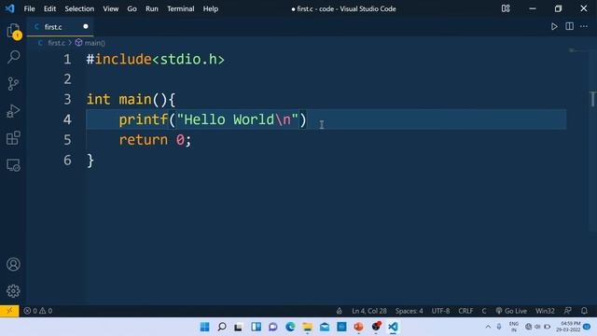Open PowerPoint from taskbar
The height and width of the screenshot is (336, 597).
358,327
